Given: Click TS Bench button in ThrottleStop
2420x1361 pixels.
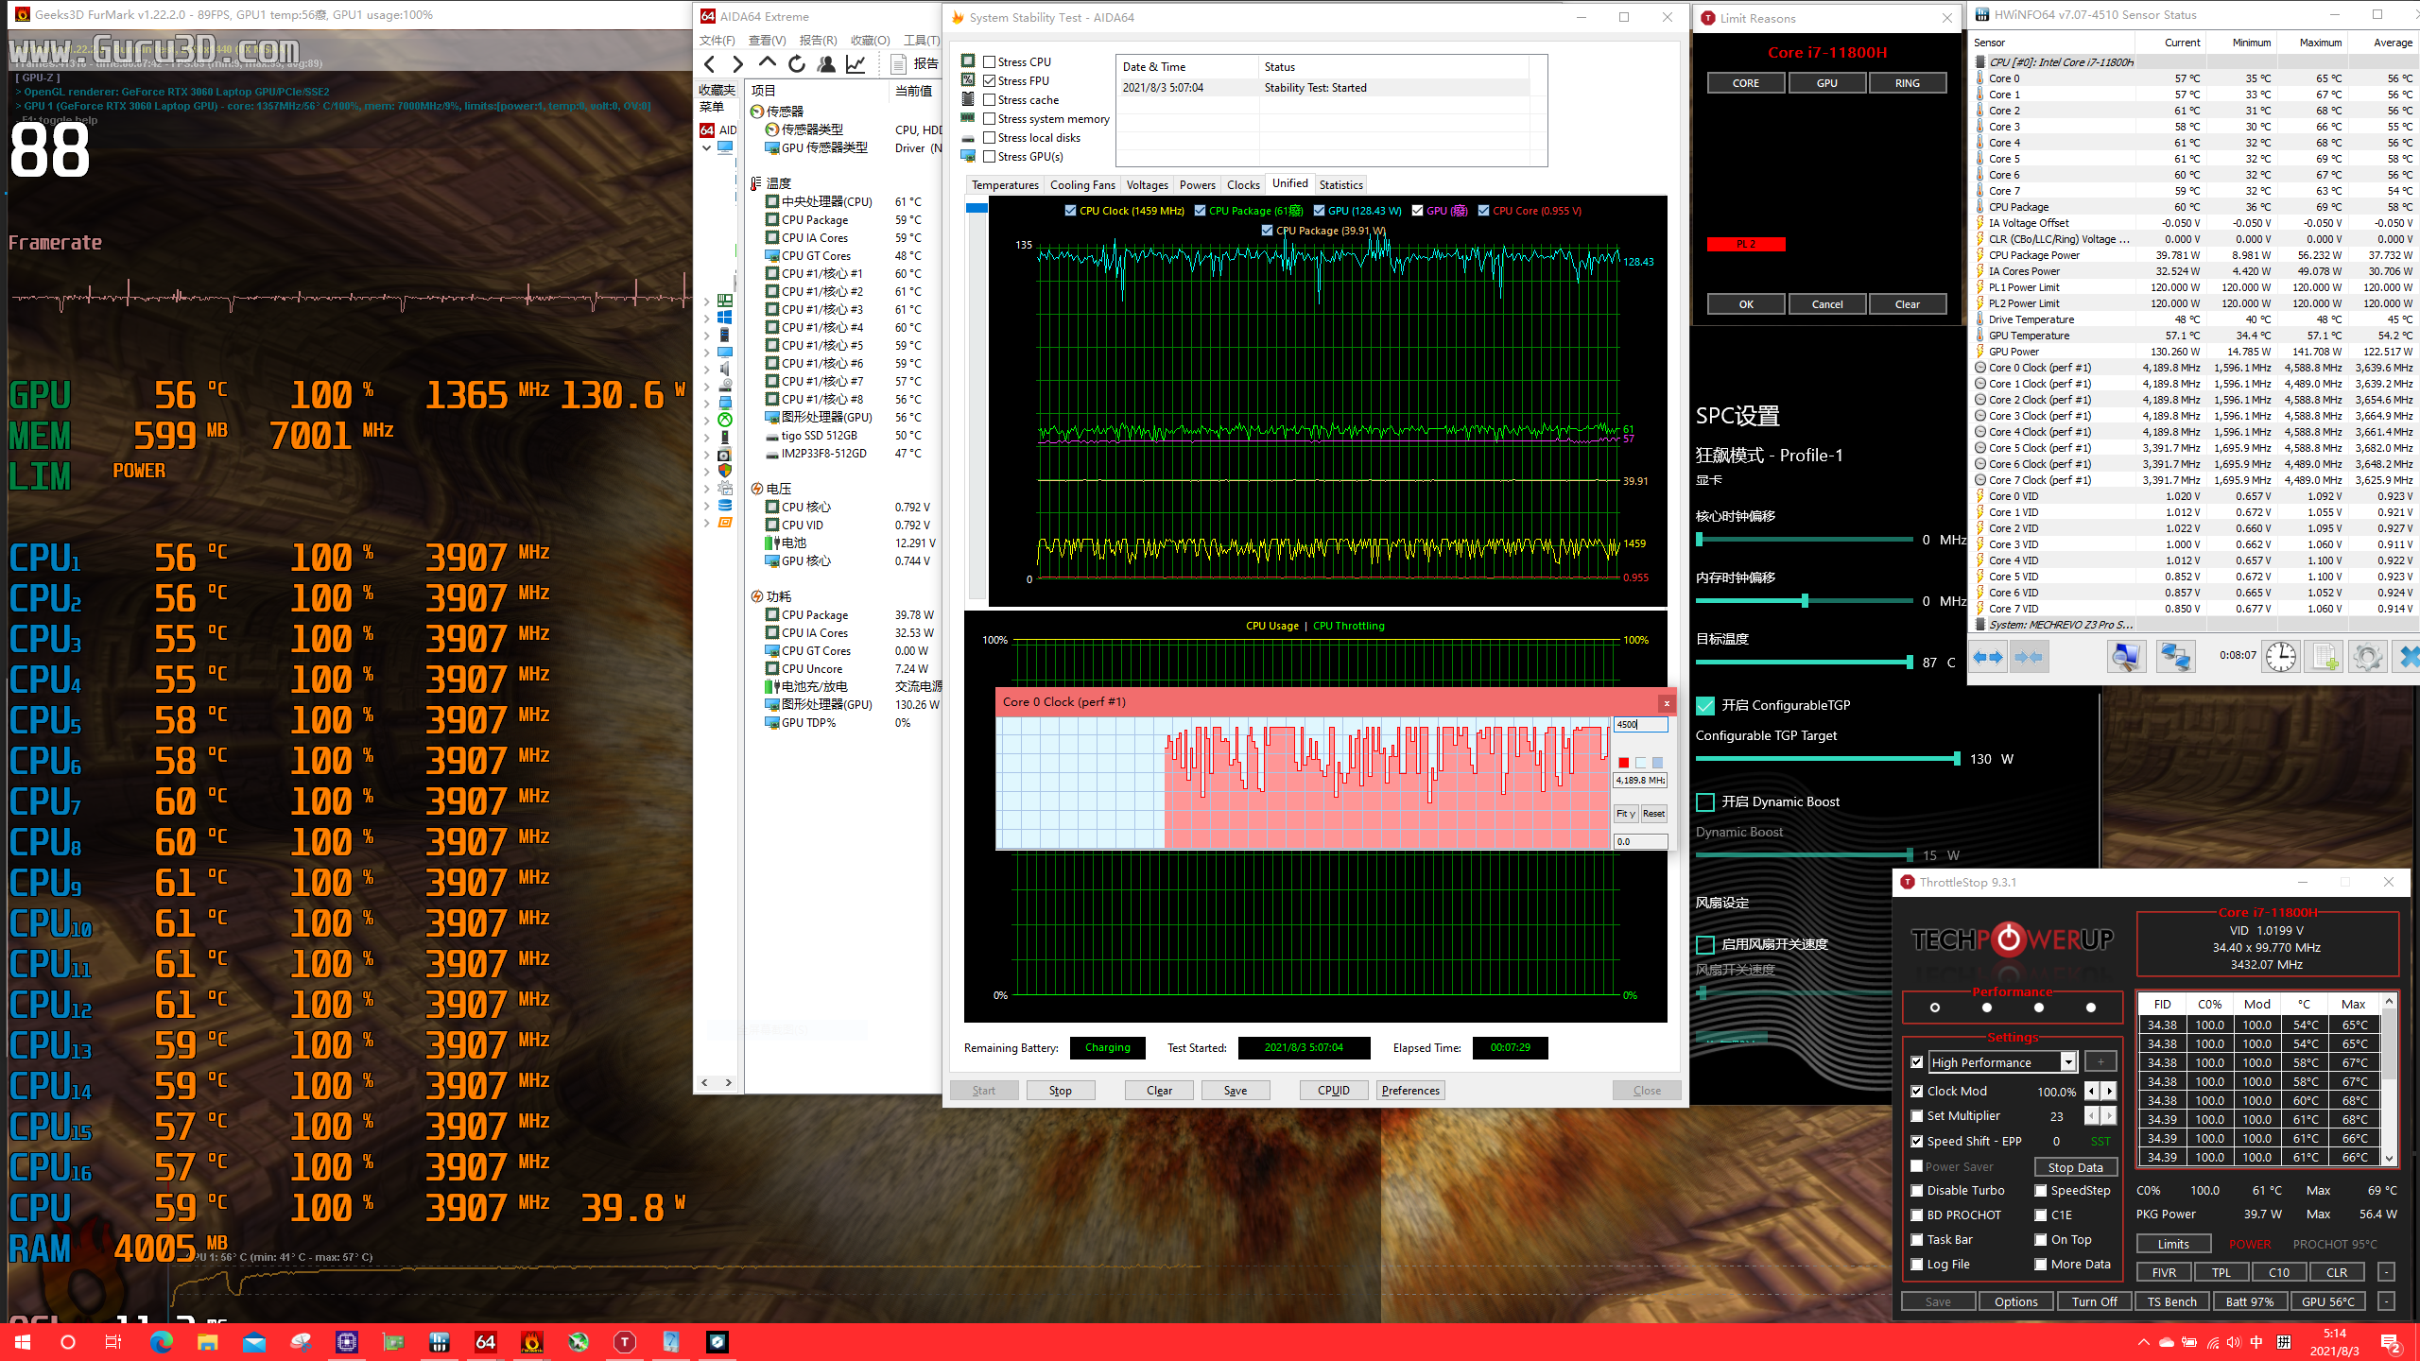Looking at the screenshot, I should tap(2171, 1301).
